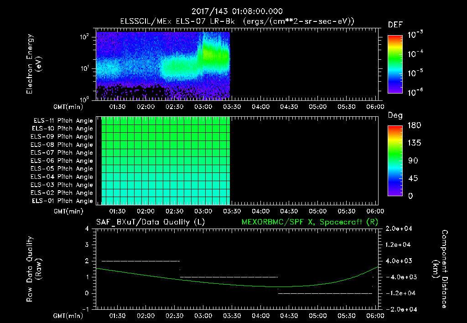
Task: Click the 06:00 tick on bottom time axis
Action: pos(375,316)
